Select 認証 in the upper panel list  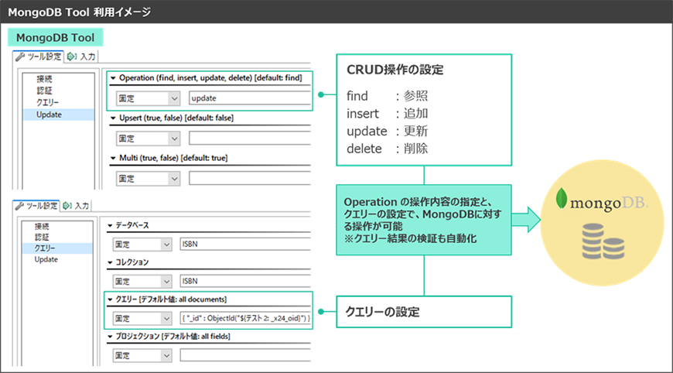click(x=45, y=91)
